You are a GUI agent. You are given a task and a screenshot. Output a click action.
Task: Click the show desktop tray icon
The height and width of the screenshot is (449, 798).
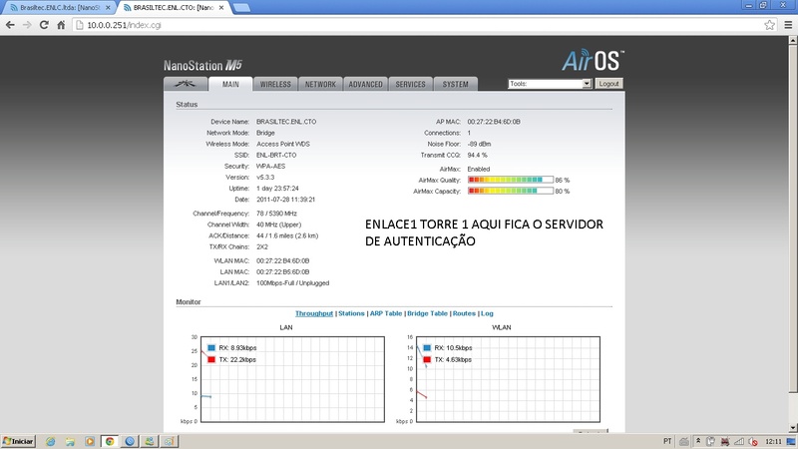pos(791,441)
